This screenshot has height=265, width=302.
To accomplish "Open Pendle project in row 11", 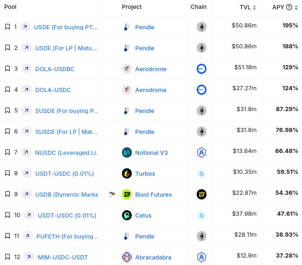I will coord(145,237).
